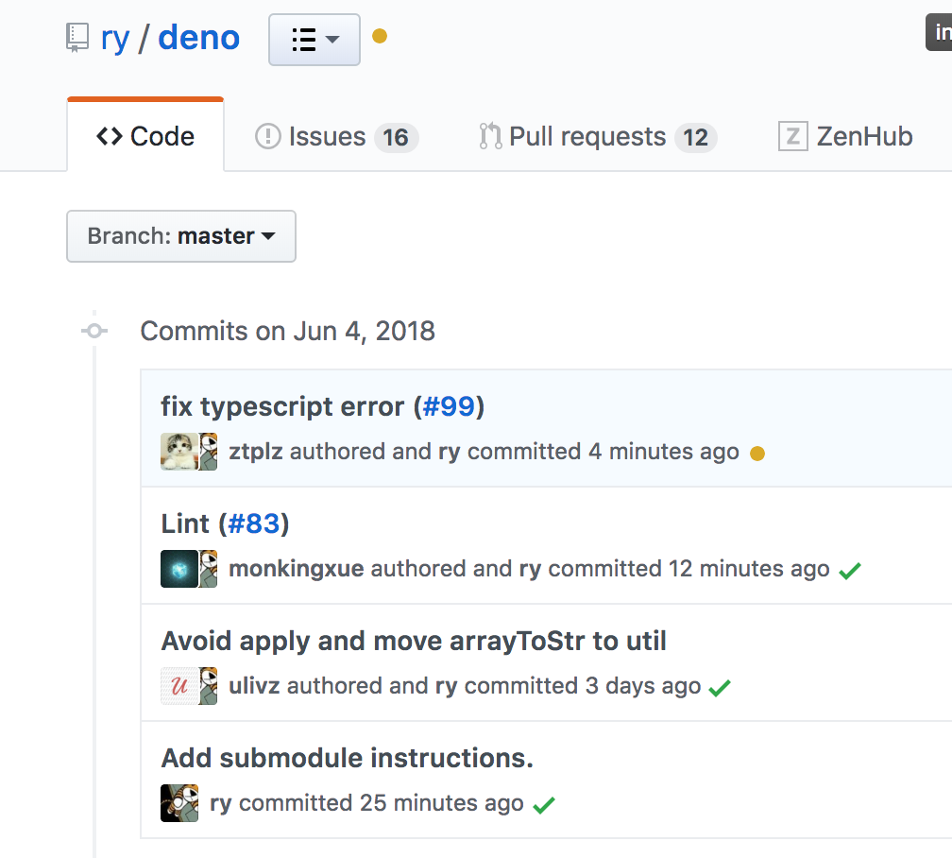Open the ZenHub tab
952x858 pixels.
click(845, 136)
